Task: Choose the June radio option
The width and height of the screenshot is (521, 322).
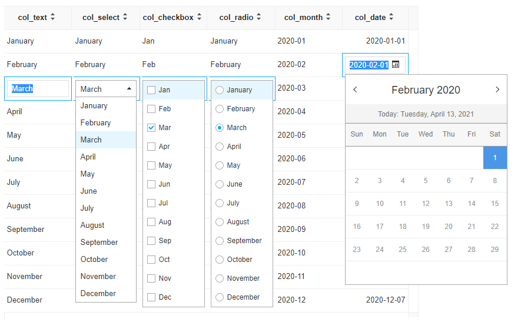Action: [x=220, y=184]
